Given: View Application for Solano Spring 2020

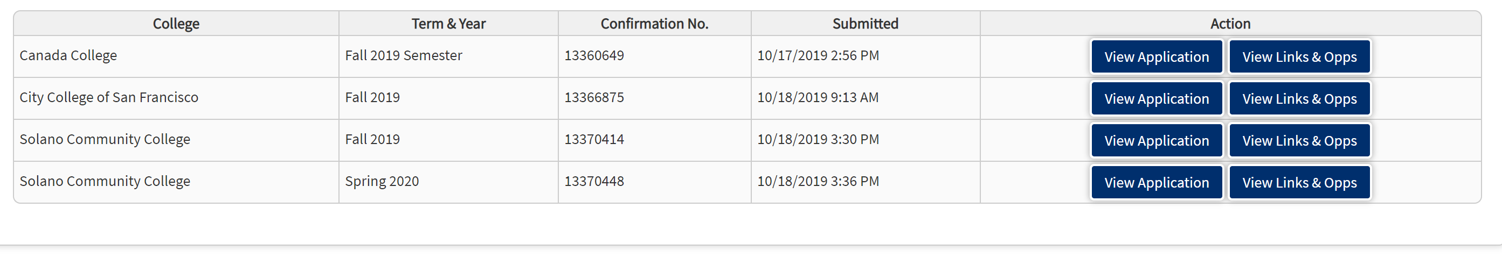Looking at the screenshot, I should [1156, 182].
